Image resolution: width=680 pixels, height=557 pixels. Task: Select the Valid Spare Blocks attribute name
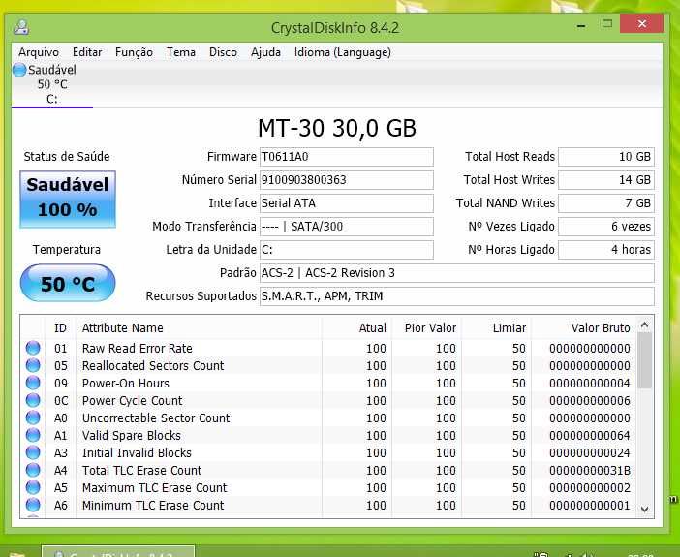(x=132, y=435)
